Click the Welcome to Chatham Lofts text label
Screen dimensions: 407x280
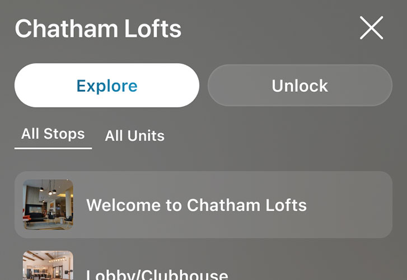click(x=197, y=205)
